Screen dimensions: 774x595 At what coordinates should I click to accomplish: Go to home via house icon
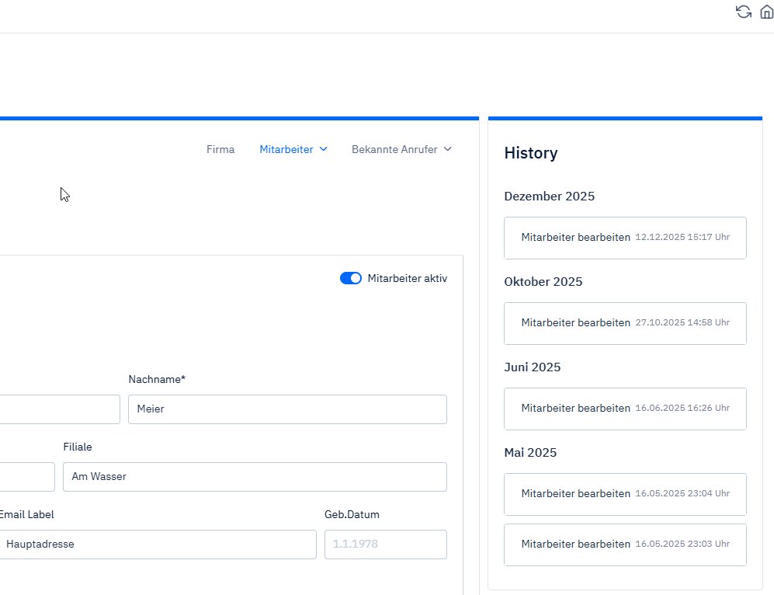point(766,12)
